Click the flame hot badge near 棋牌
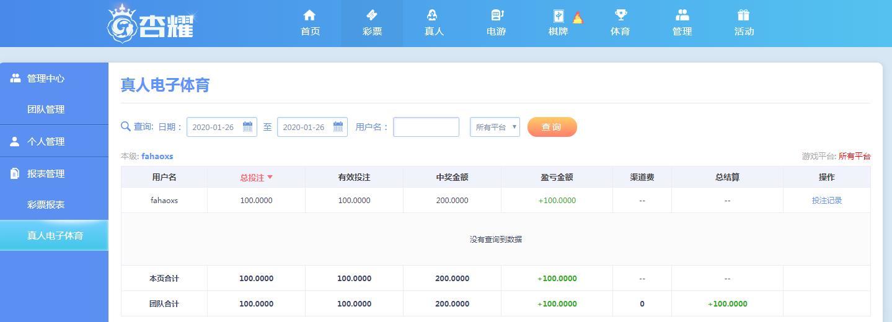 tap(578, 17)
